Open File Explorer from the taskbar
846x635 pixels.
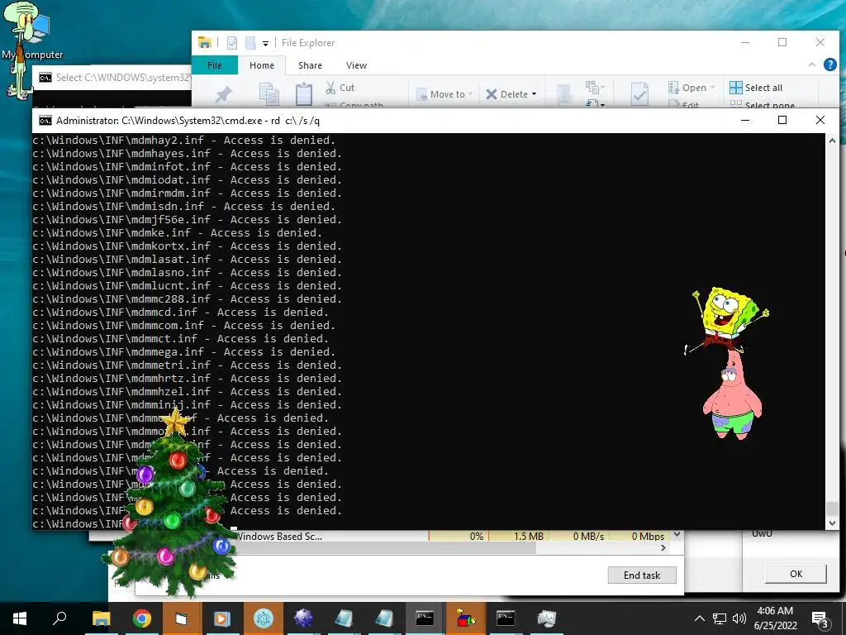101,618
